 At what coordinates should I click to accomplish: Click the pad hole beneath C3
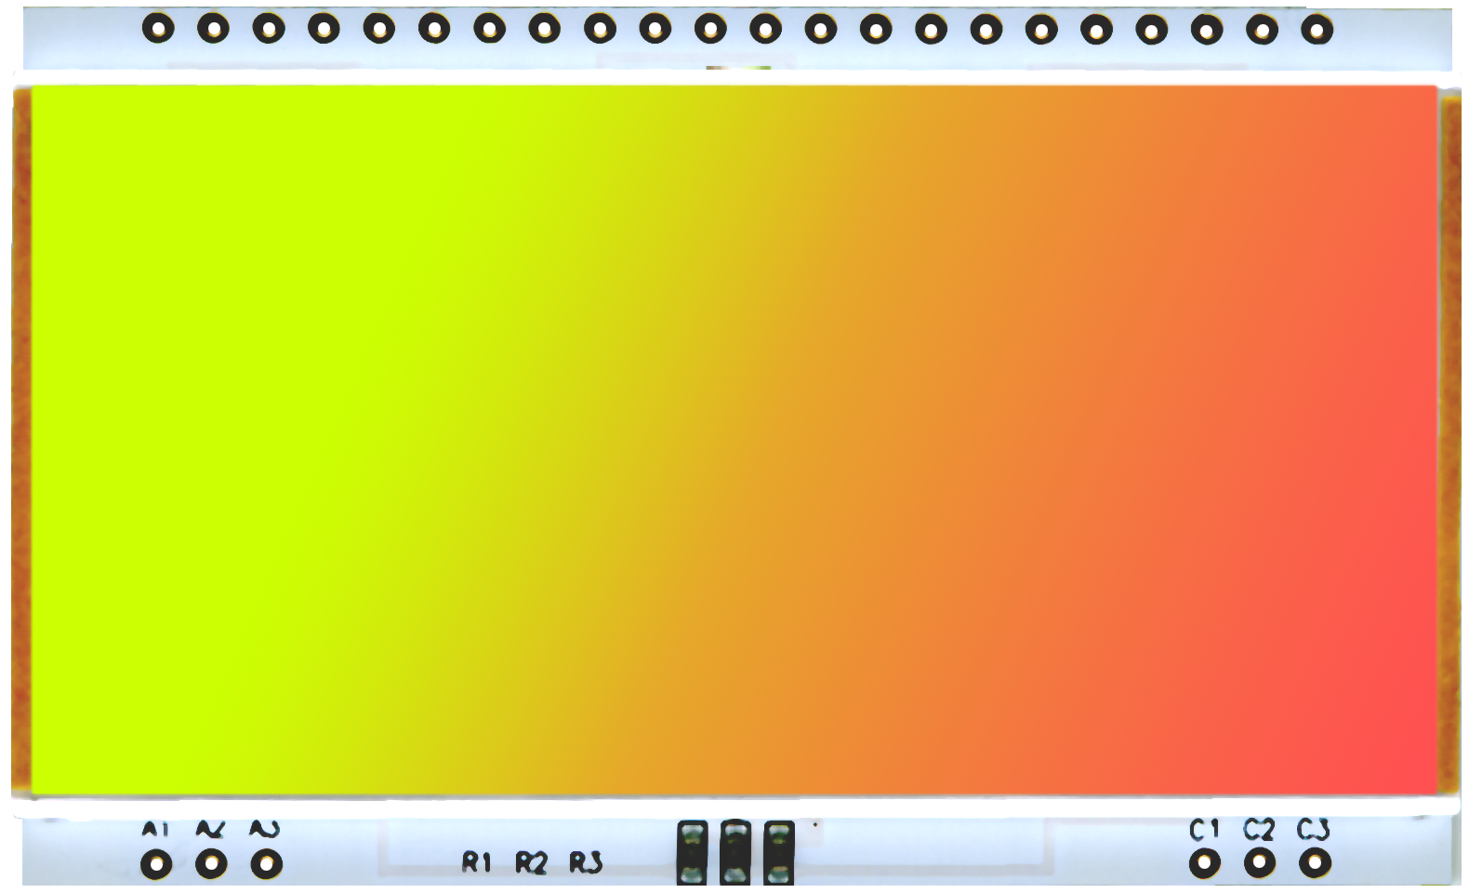tap(1315, 864)
